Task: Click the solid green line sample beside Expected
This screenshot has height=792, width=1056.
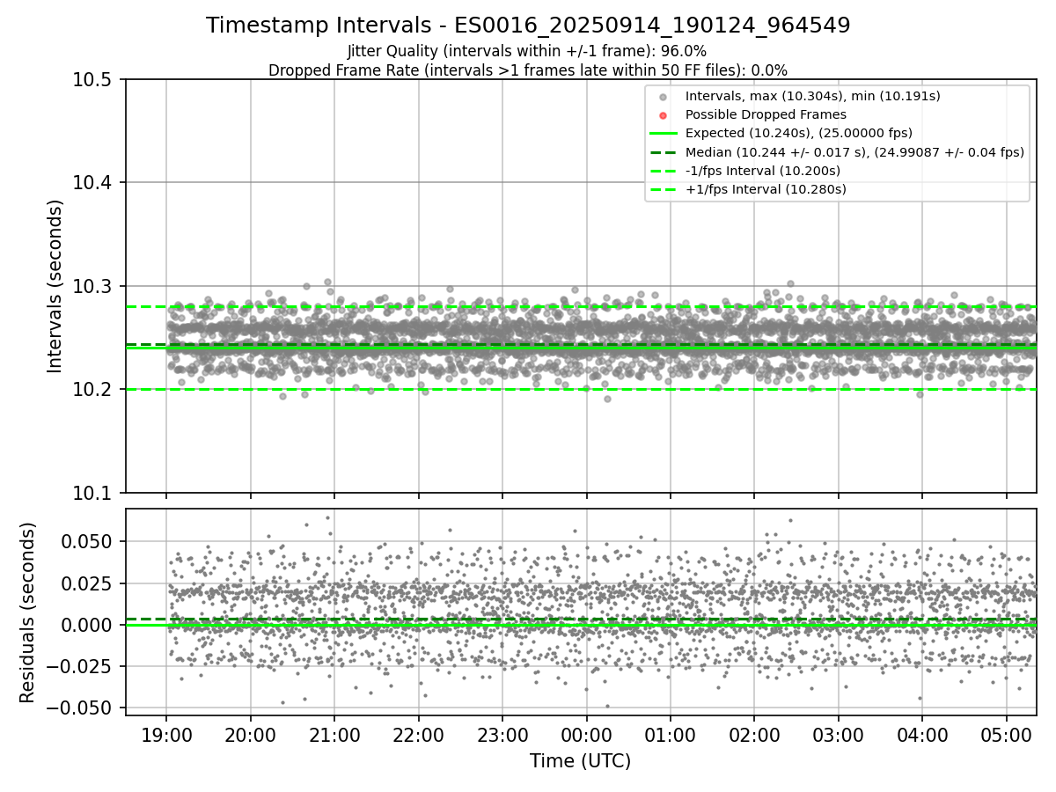Action: coord(664,134)
